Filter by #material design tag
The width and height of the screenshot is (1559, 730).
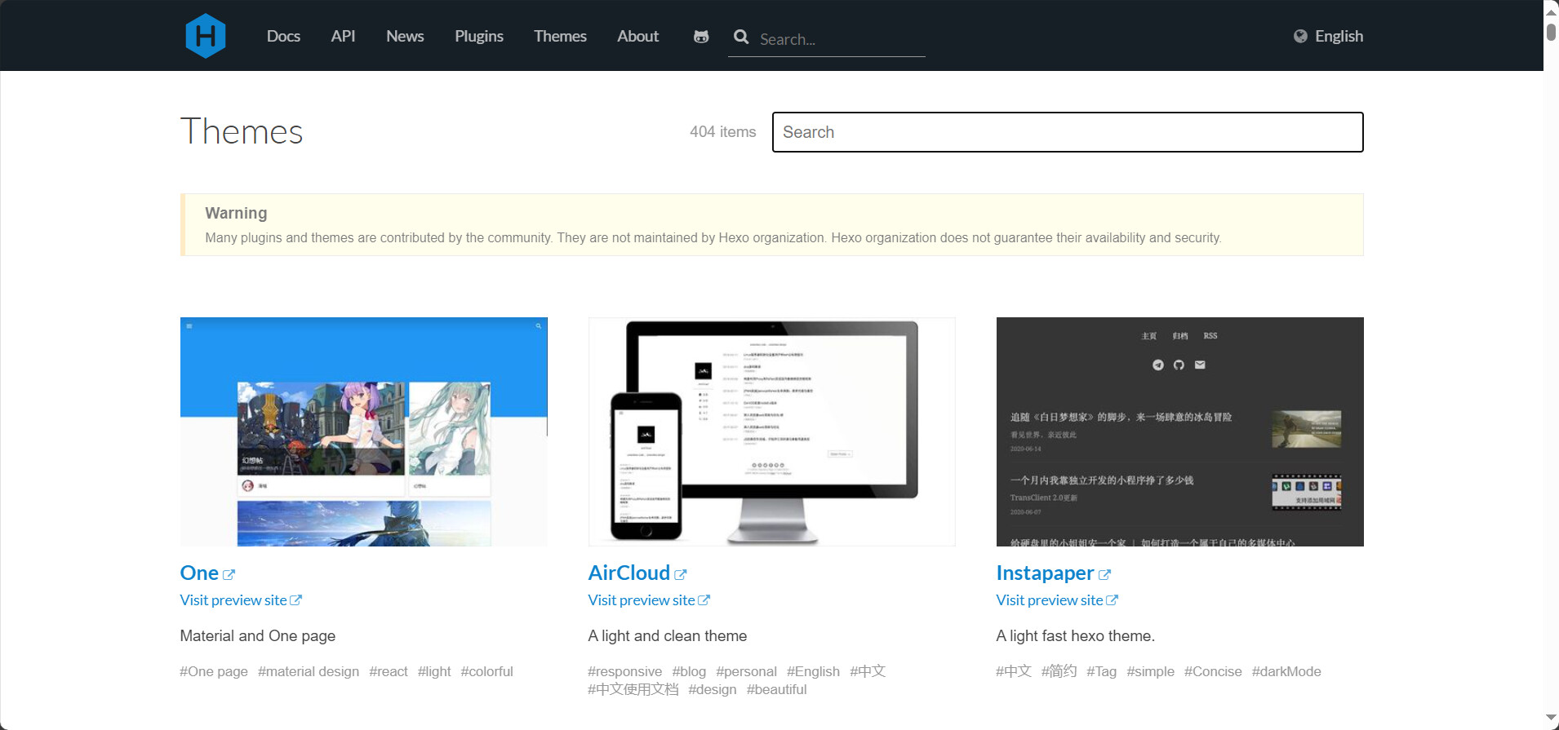309,671
